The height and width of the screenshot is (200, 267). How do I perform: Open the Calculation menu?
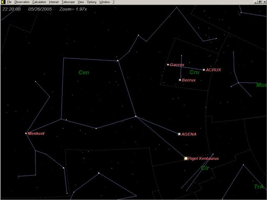point(39,2)
